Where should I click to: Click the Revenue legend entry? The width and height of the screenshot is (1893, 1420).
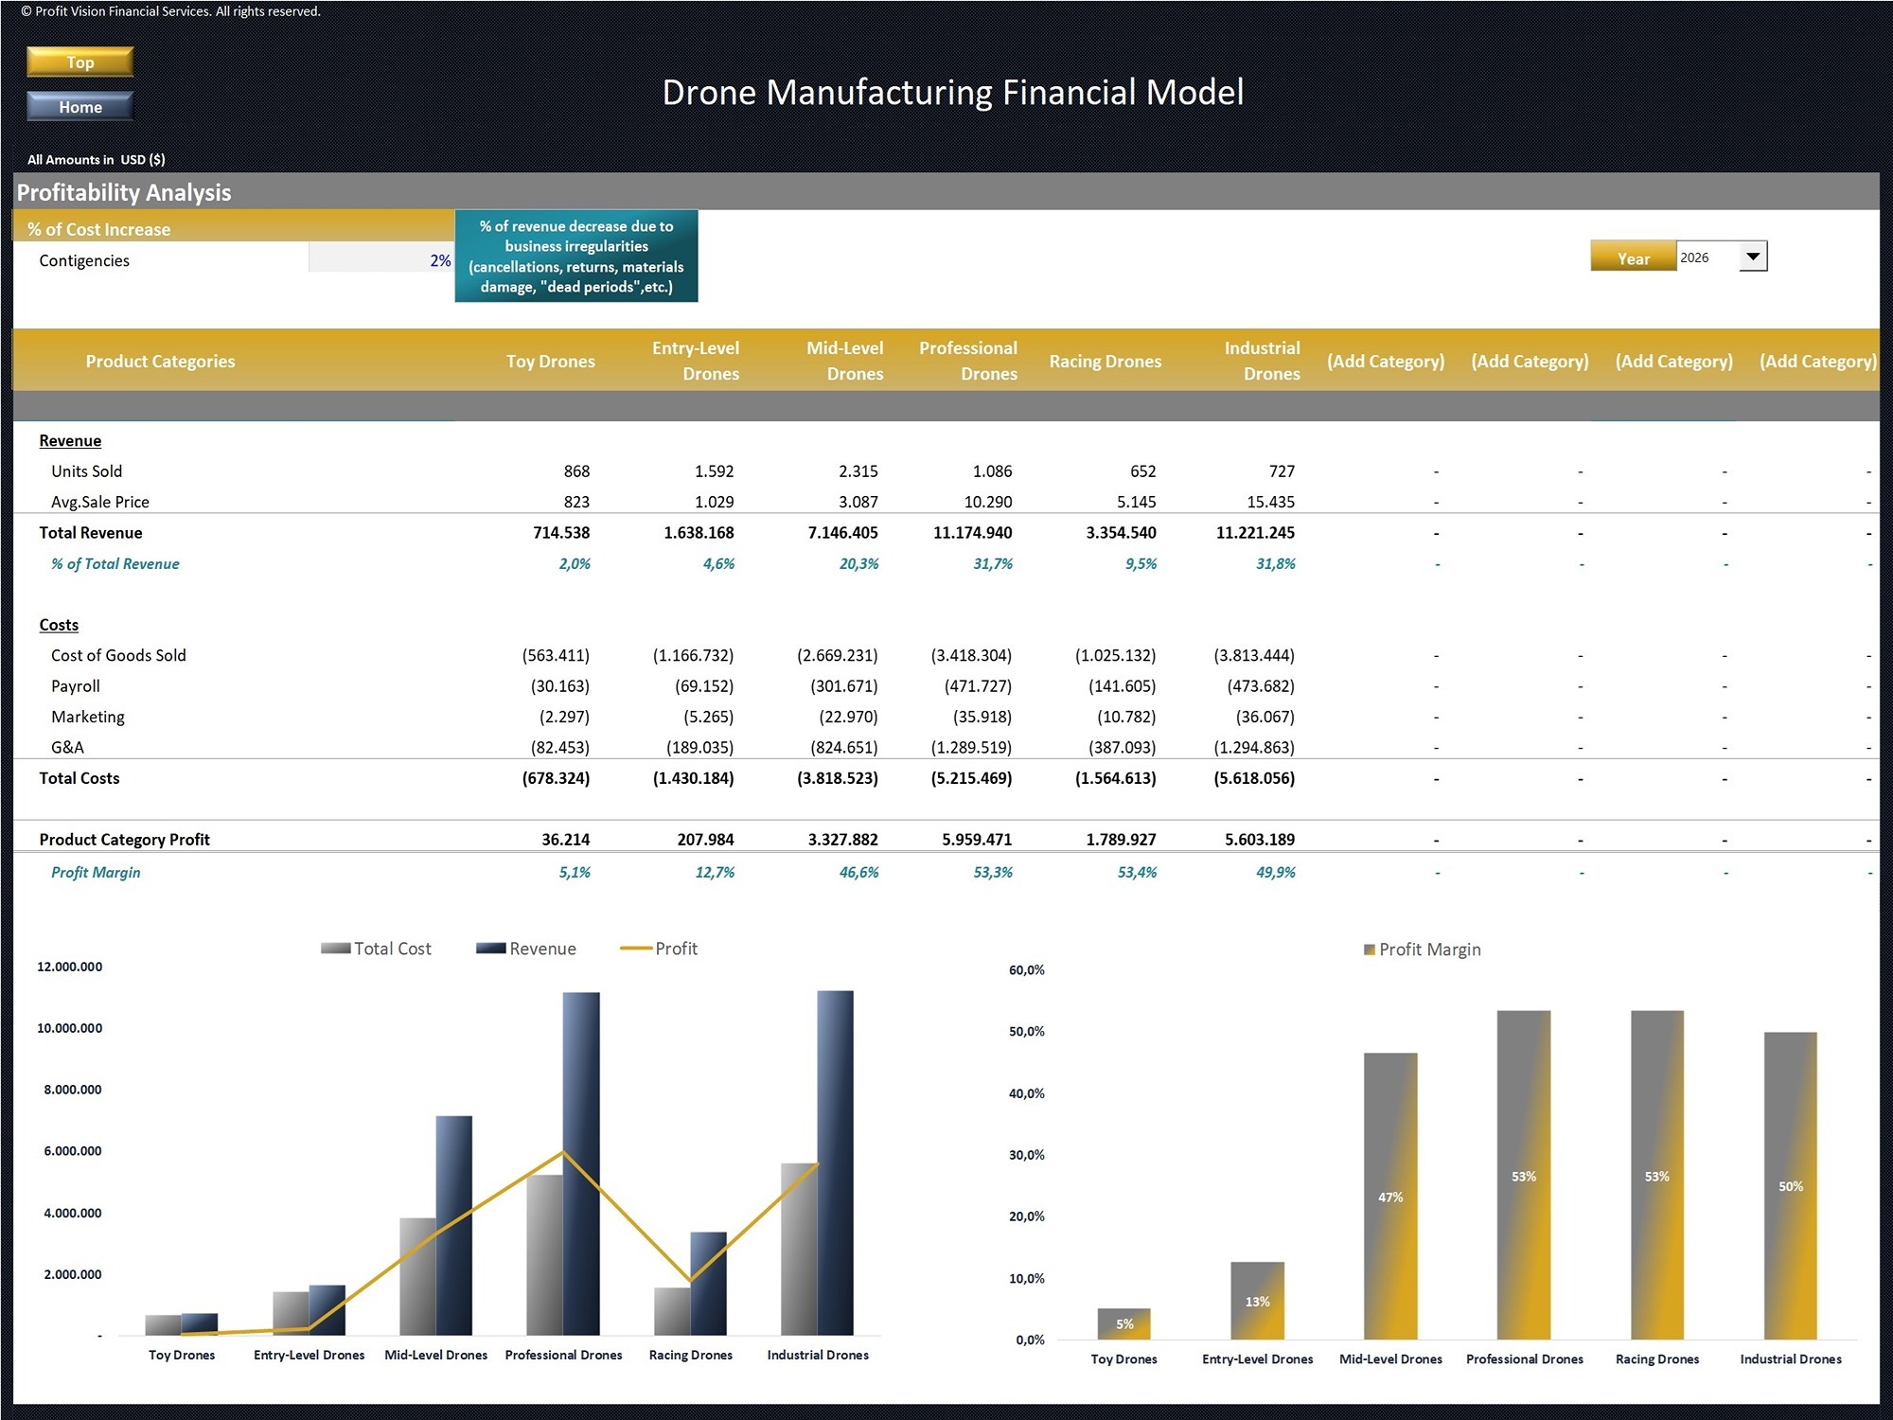pyautogui.click(x=526, y=949)
